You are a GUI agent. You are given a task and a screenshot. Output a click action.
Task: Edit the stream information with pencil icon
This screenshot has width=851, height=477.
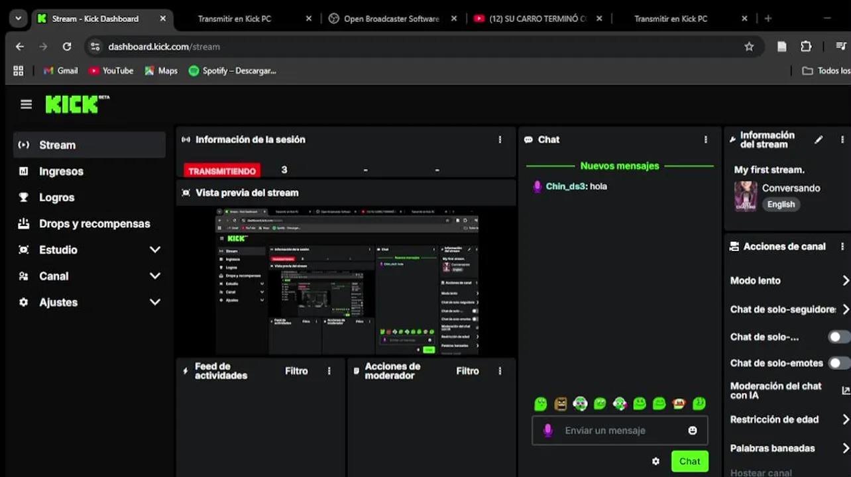tap(819, 140)
